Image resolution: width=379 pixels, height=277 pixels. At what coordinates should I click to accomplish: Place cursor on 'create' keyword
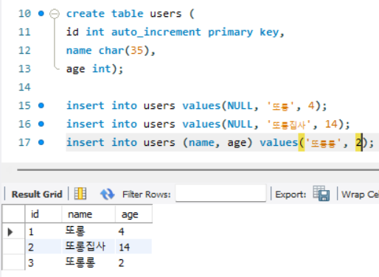(86, 14)
